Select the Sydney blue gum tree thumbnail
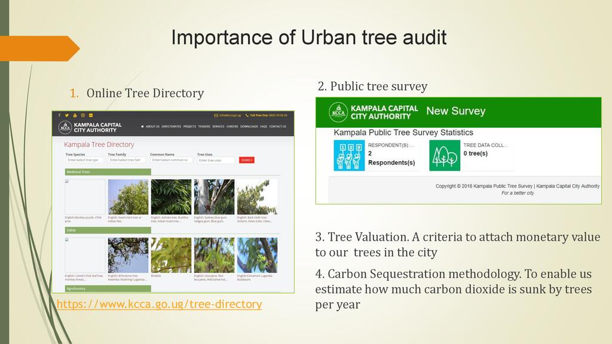 (214, 197)
